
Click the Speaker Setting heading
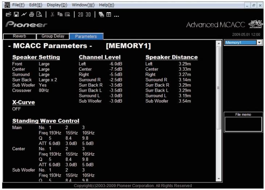36,57
